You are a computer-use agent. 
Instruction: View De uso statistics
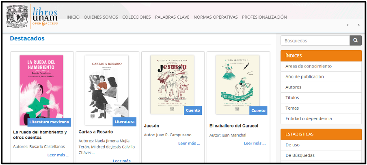coord(321,145)
